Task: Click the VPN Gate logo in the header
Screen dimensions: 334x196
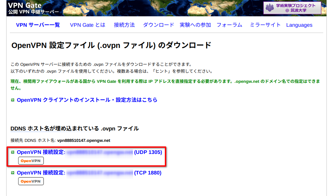Action: coord(33,8)
